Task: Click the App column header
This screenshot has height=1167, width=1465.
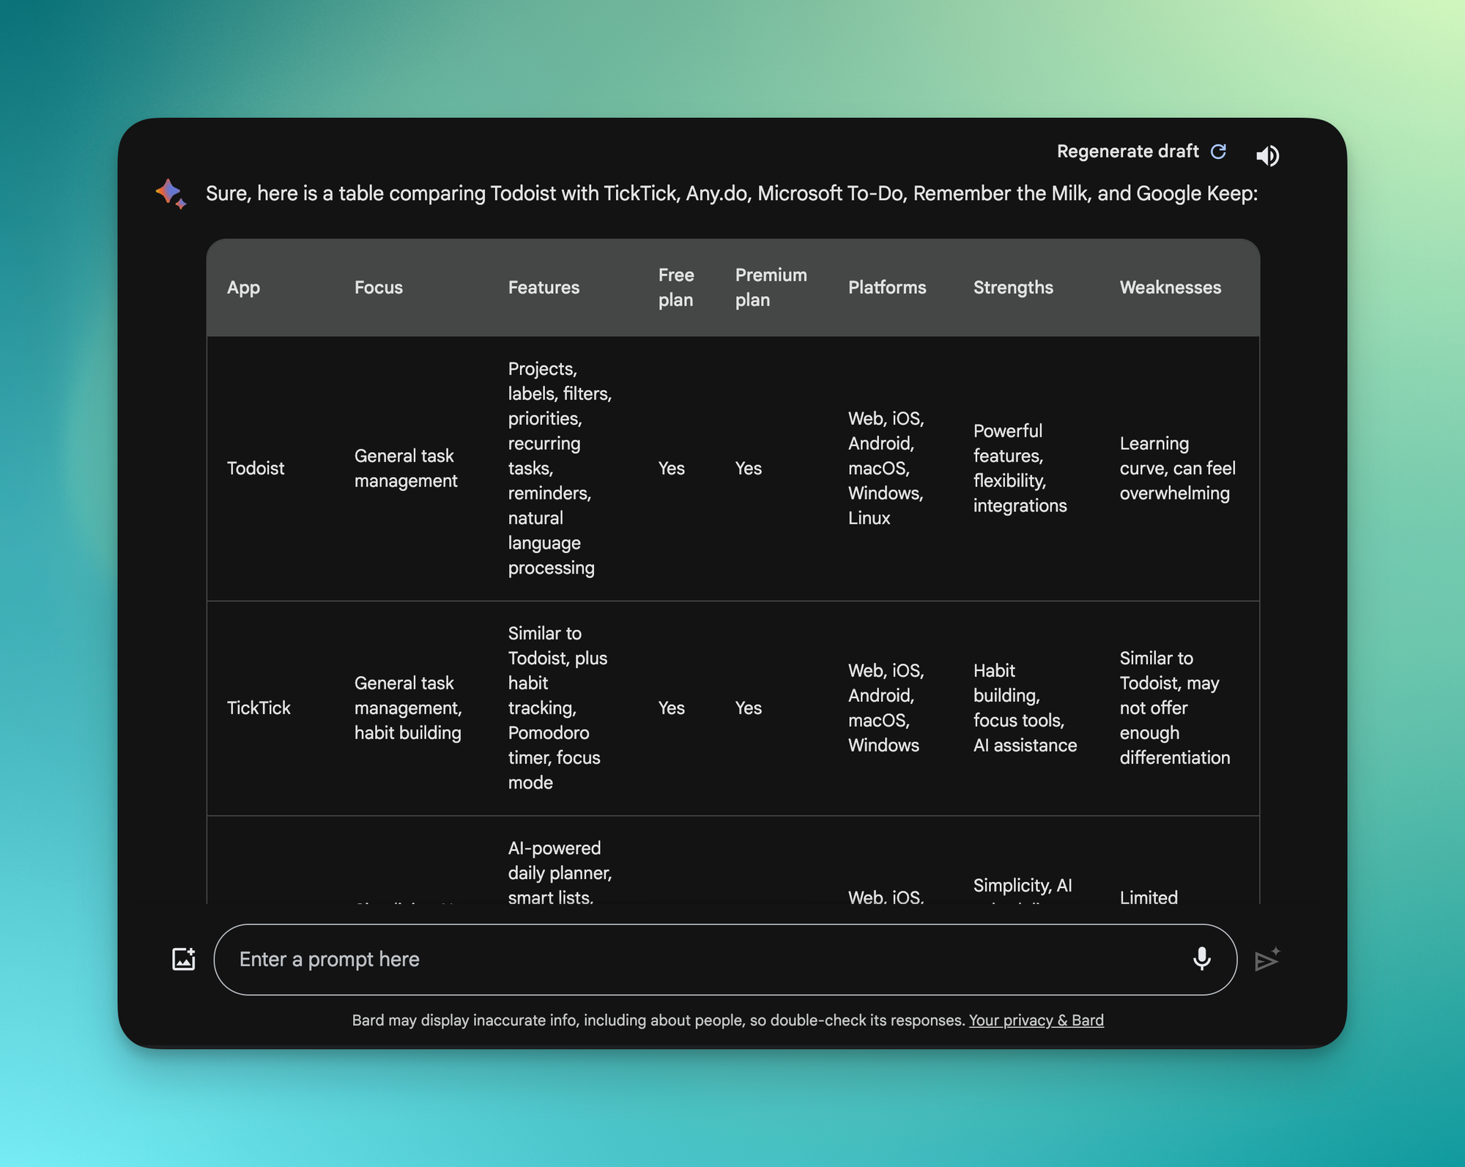Action: 243,288
